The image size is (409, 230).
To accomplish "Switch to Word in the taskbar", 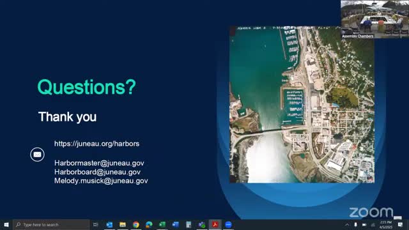I will click(x=175, y=224).
